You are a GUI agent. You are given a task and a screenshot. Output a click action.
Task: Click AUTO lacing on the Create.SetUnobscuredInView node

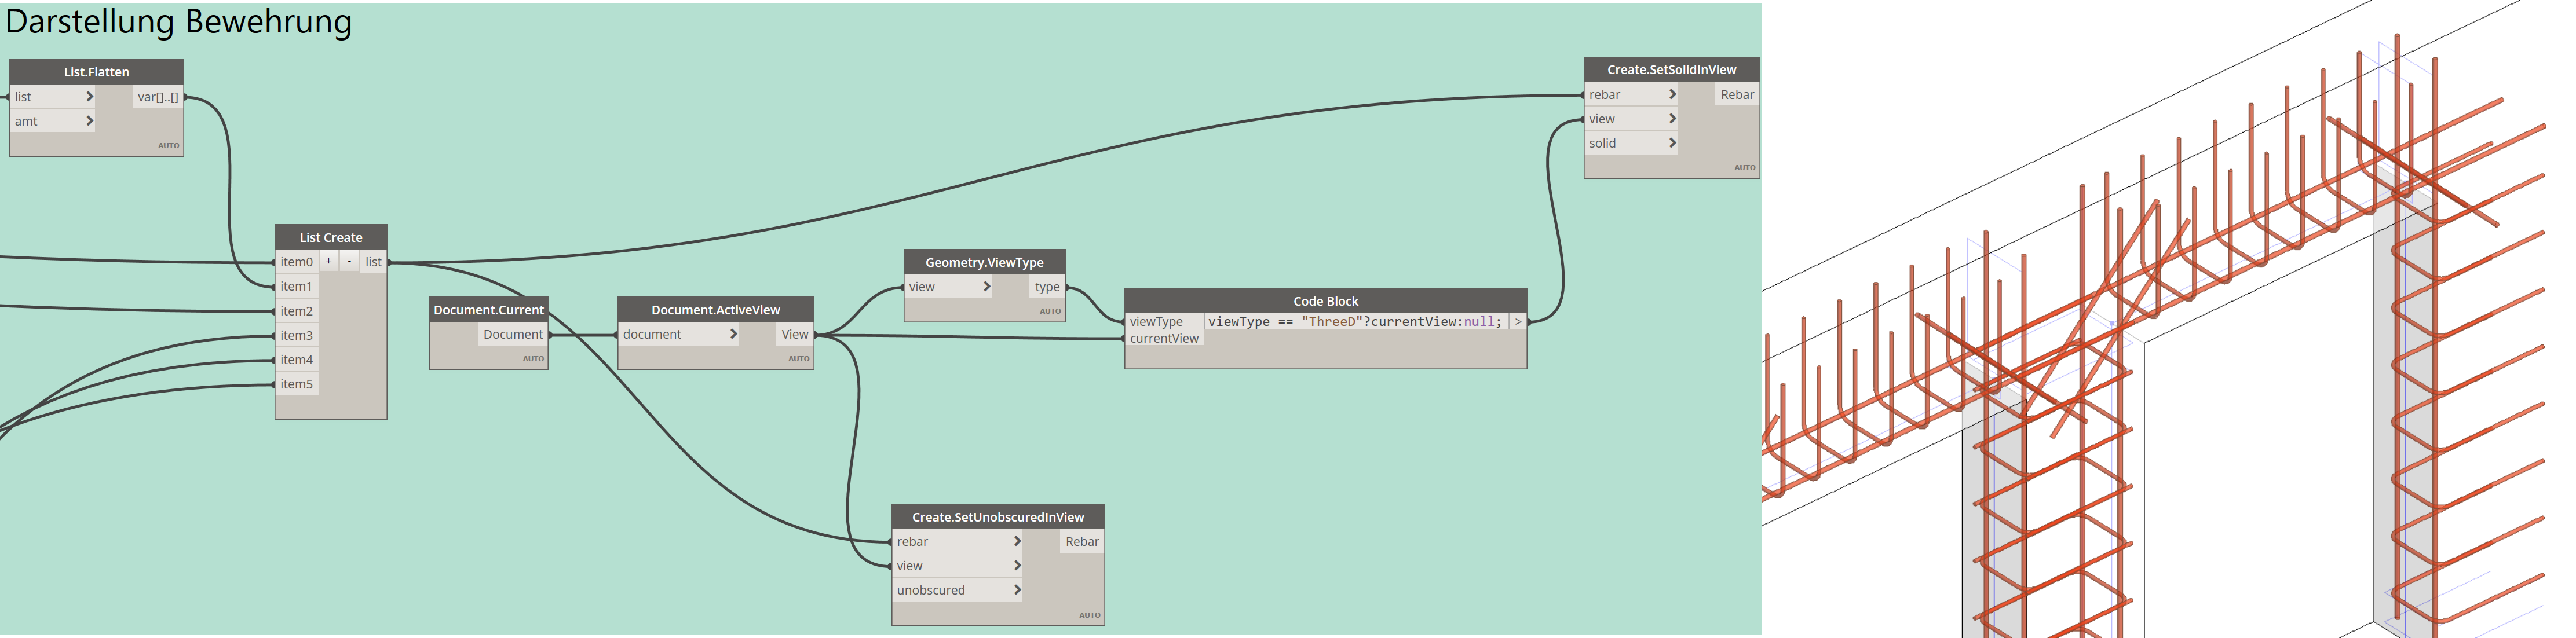1089,615
